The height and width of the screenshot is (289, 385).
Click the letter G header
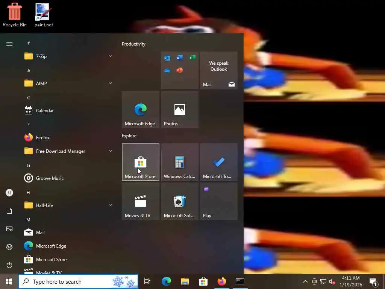29,166
